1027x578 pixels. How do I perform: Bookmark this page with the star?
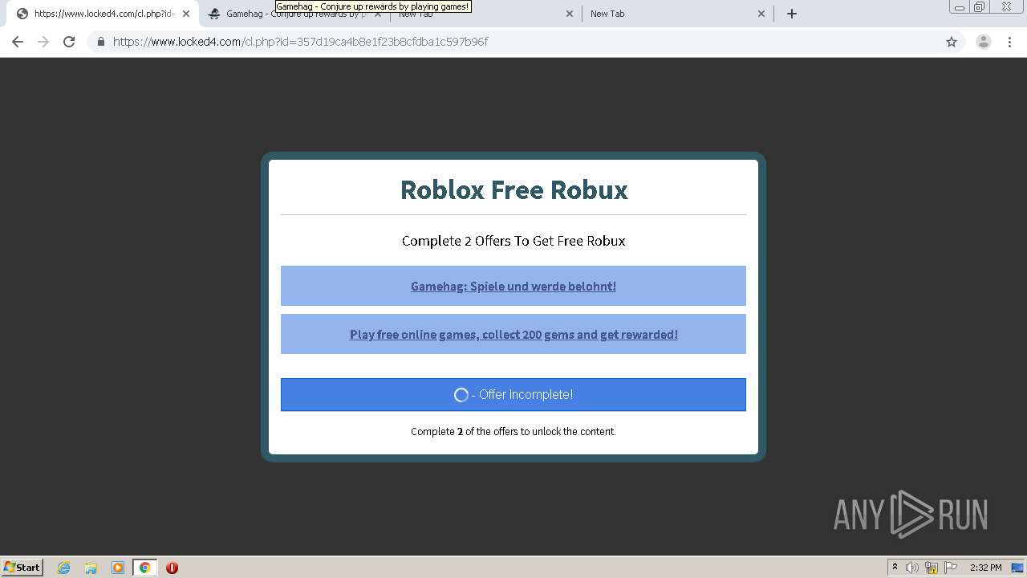[952, 42]
